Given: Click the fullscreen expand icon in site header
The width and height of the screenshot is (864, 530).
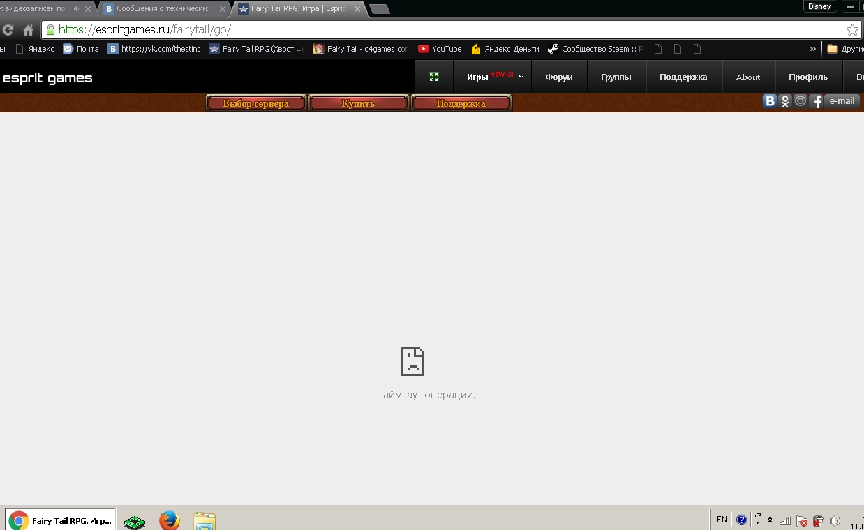Looking at the screenshot, I should point(433,77).
